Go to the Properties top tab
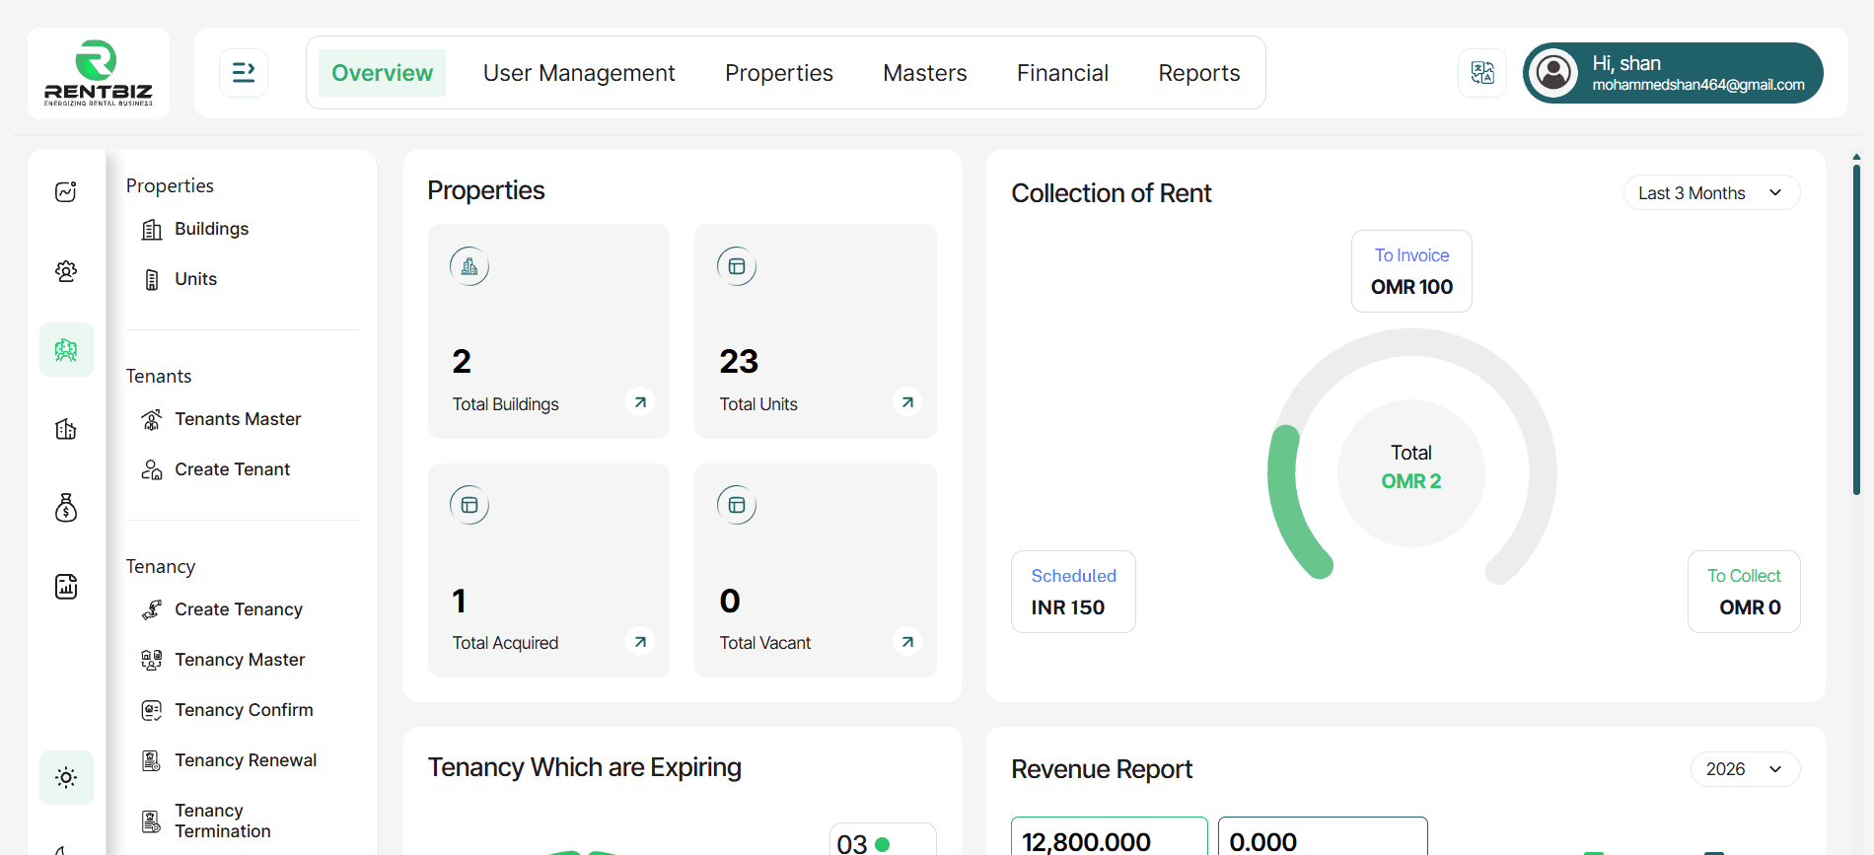Image resolution: width=1874 pixels, height=855 pixels. point(779,73)
